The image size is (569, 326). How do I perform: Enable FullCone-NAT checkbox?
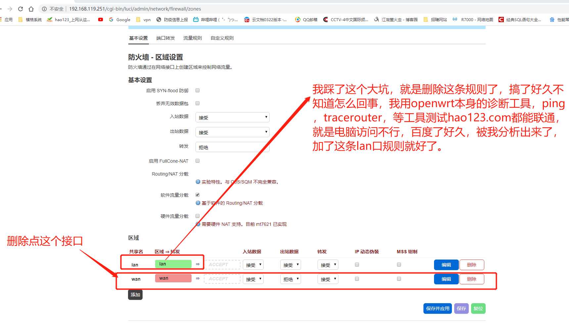click(197, 161)
